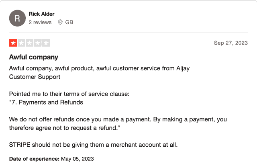
Task: Click the Date of experience label
Action: tap(34, 159)
